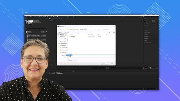Click the adjustment layers composition icon
Screen dimensions: 180x101
pyautogui.click(x=28, y=34)
